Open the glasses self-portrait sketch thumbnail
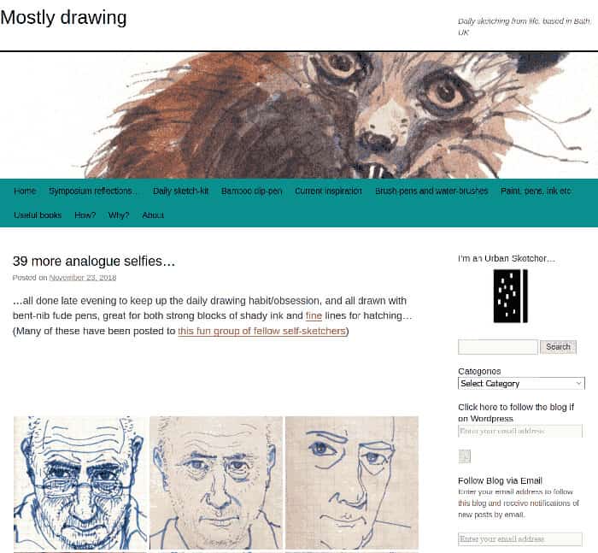The height and width of the screenshot is (553, 598). (x=80, y=483)
